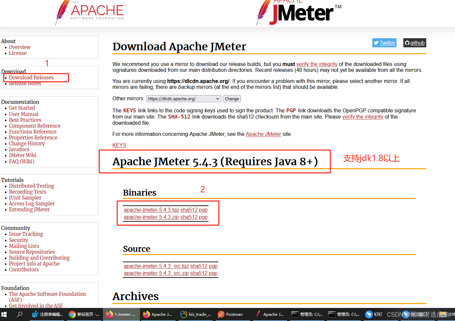Open the Apache JMeter site link
The width and height of the screenshot is (455, 321).
(x=263, y=134)
